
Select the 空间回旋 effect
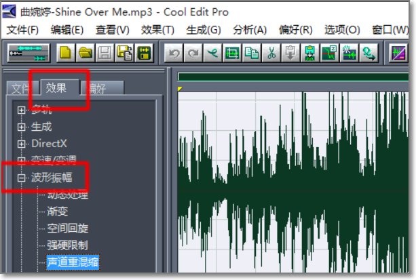(x=68, y=228)
